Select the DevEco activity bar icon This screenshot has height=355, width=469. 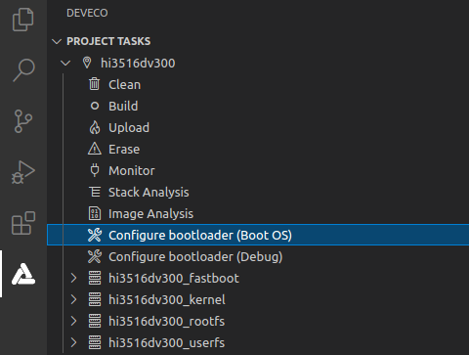pyautogui.click(x=23, y=274)
